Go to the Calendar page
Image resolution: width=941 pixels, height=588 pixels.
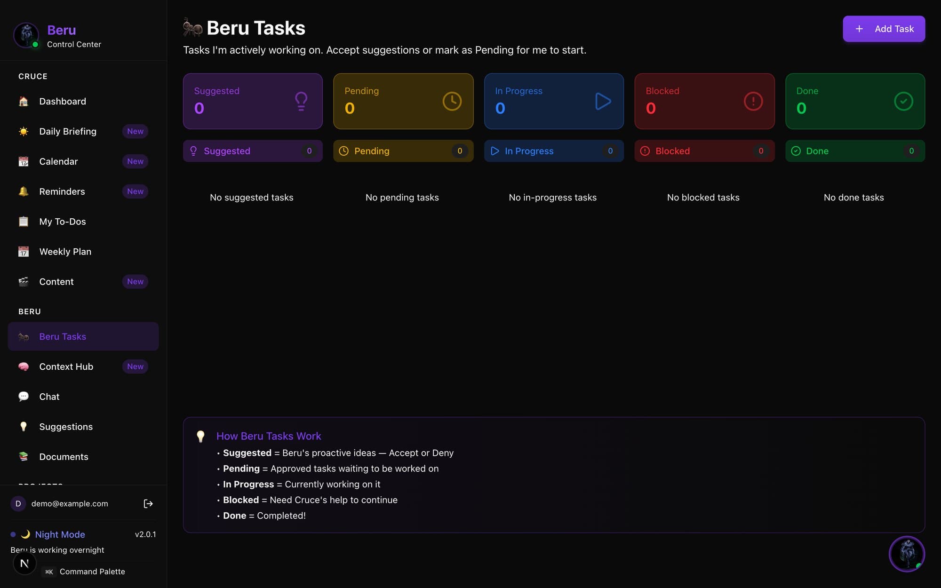click(x=83, y=161)
